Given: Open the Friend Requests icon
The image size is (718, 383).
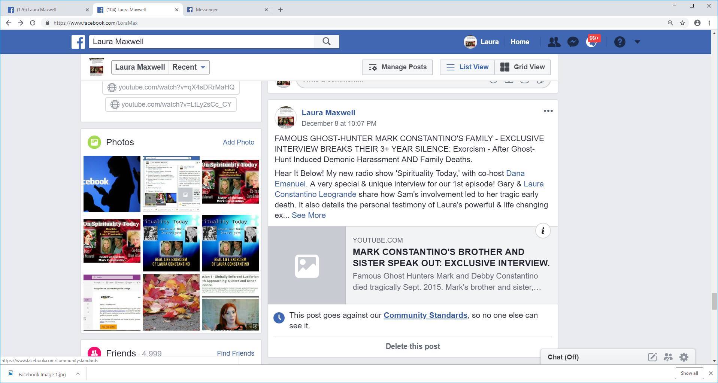Looking at the screenshot, I should point(554,42).
